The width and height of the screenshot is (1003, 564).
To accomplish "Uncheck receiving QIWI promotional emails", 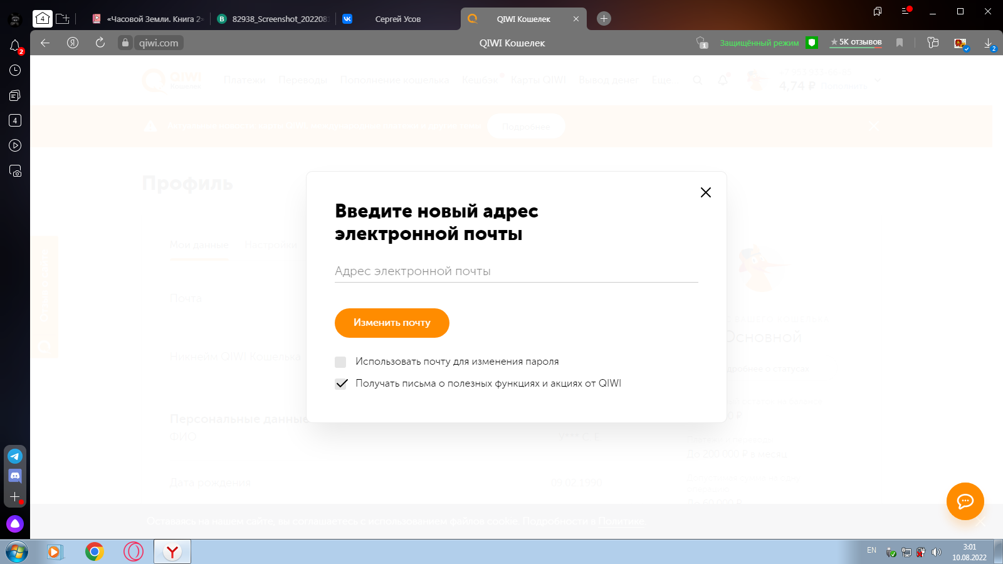I will point(340,384).
